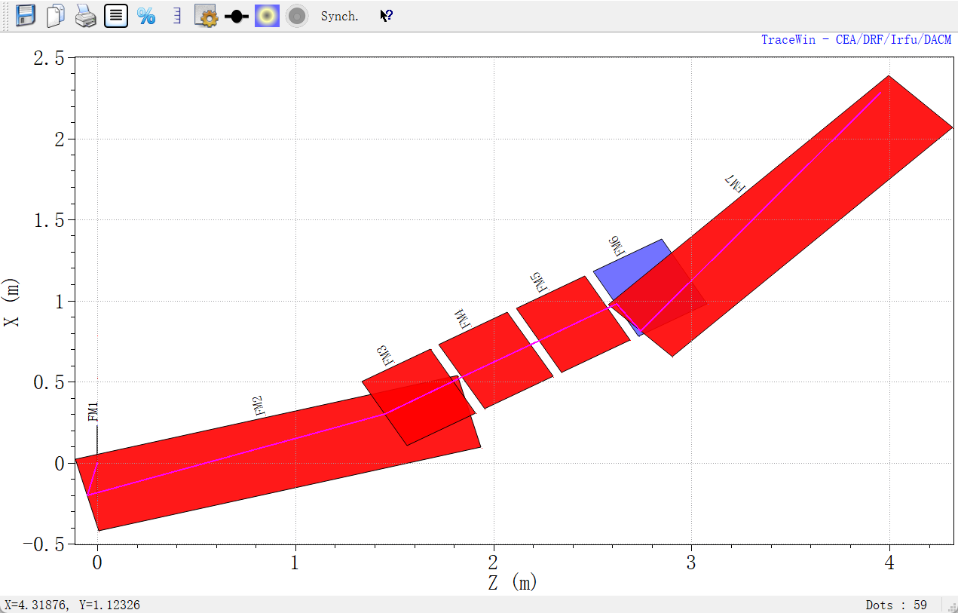Click the black line-with-dot icon

point(237,17)
